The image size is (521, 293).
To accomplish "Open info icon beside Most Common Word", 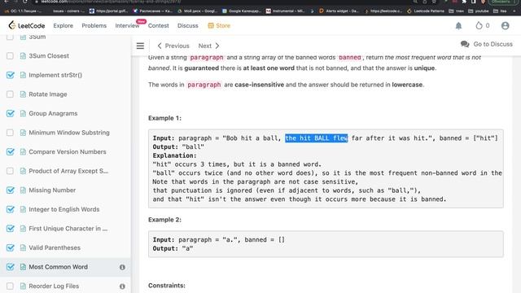I will coord(122,267).
